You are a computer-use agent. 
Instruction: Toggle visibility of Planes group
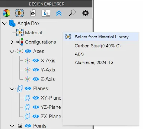click(28, 88)
